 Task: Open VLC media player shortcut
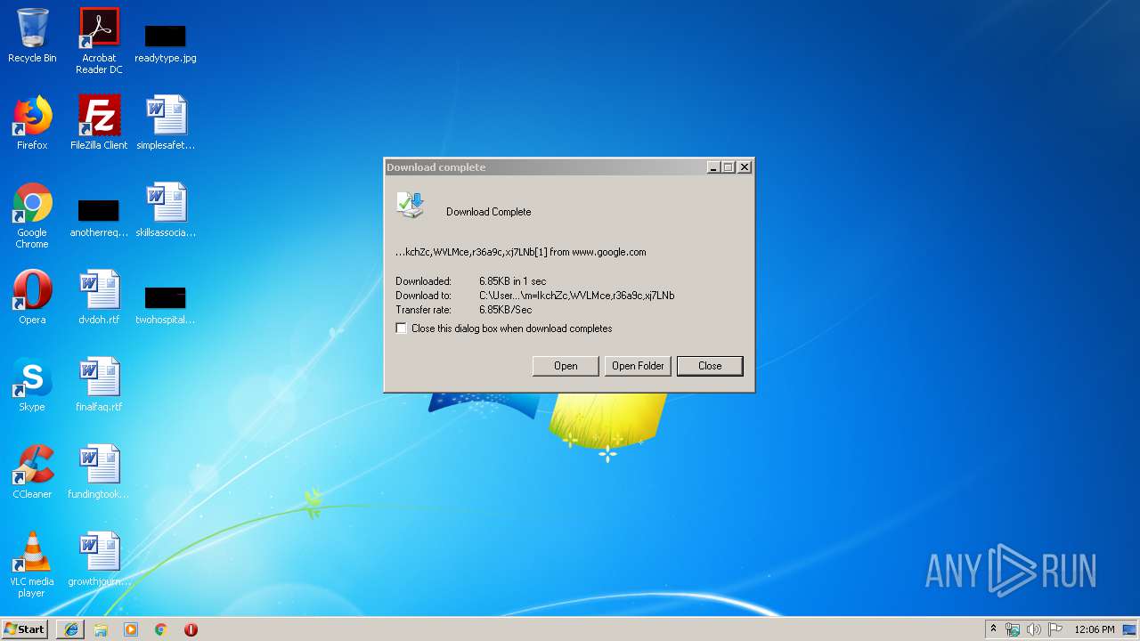(32, 564)
